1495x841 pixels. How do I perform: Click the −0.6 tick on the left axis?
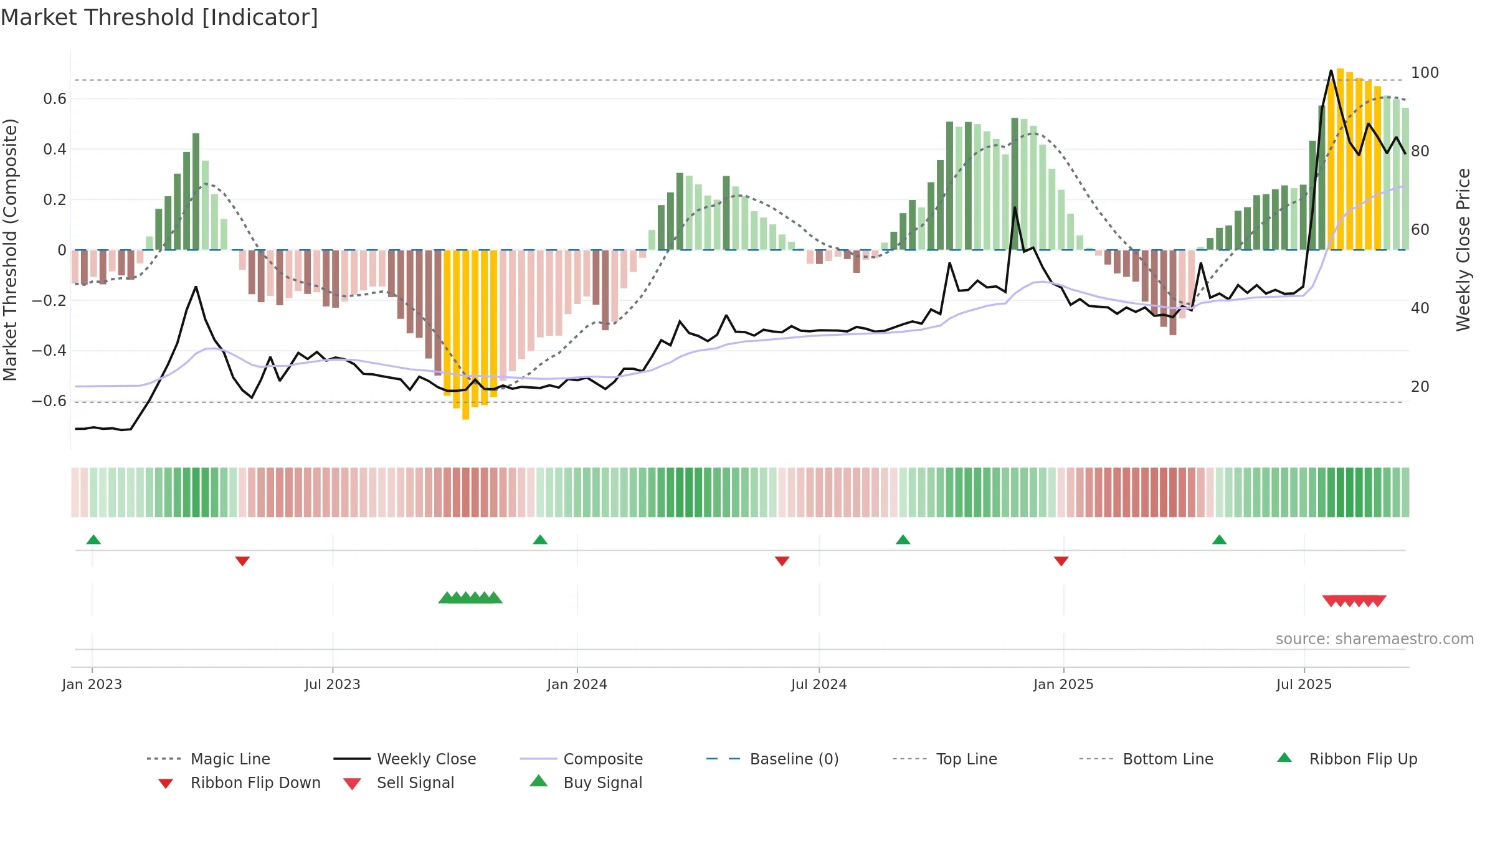click(x=49, y=401)
